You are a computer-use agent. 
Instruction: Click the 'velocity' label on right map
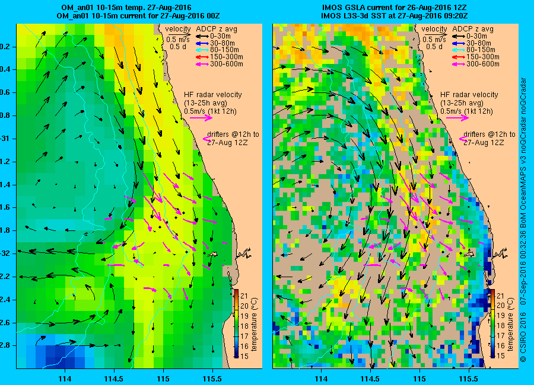click(434, 29)
